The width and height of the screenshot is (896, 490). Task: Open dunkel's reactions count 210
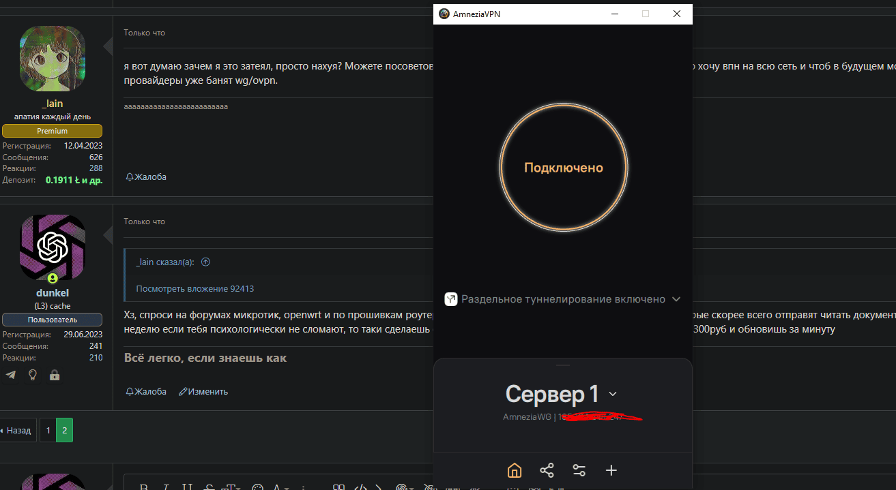(96, 358)
